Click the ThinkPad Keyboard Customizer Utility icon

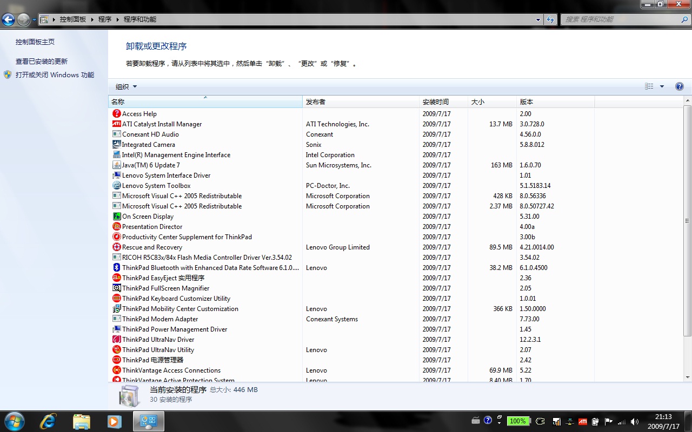tap(116, 299)
